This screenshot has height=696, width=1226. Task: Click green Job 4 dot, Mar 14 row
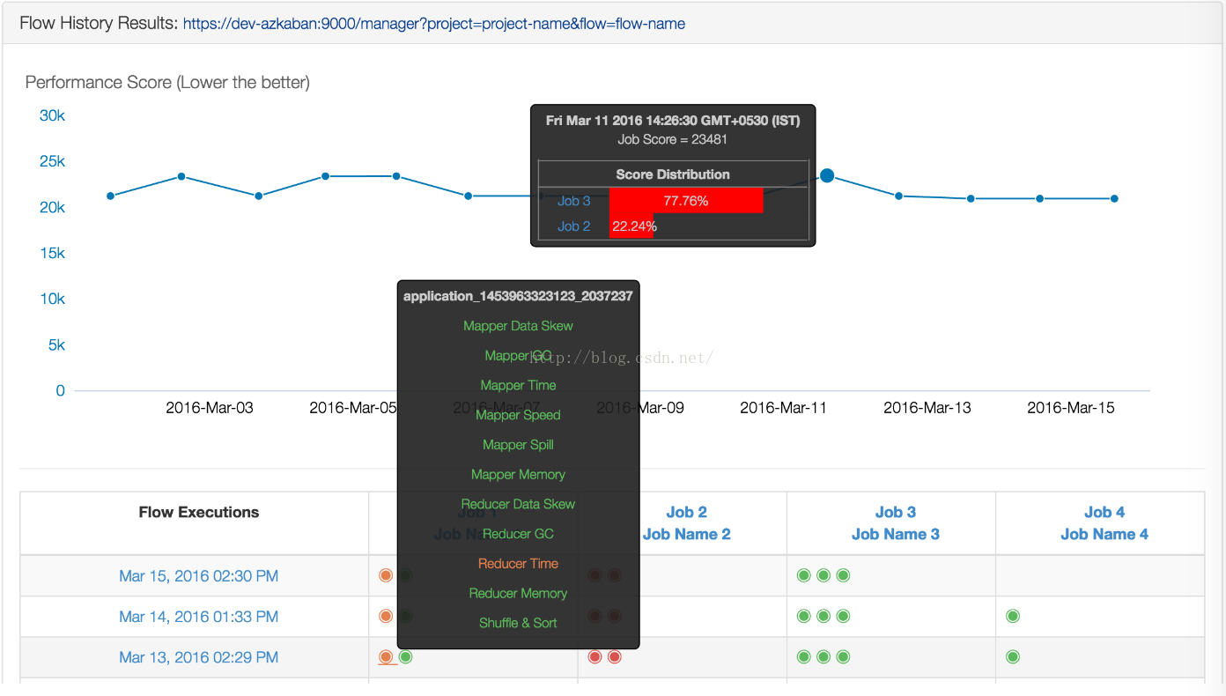tap(1013, 616)
